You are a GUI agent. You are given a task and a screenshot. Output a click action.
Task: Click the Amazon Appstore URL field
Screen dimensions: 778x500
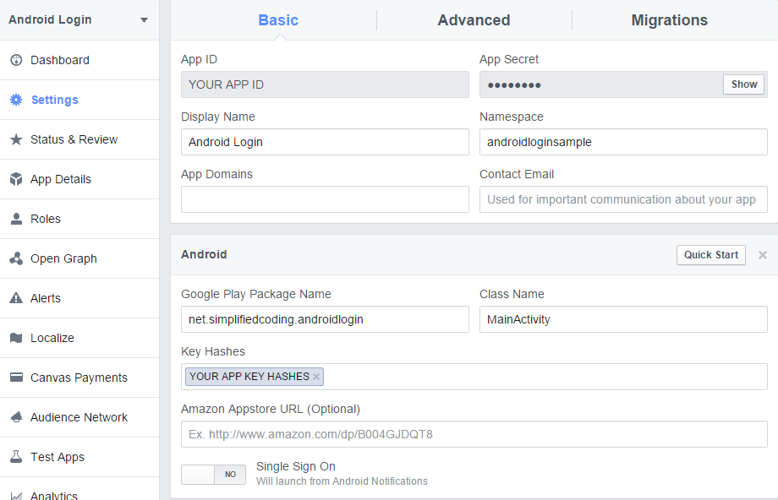[474, 434]
